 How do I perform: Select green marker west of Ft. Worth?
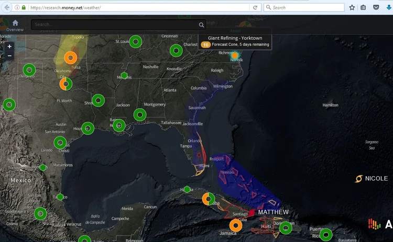click(x=9, y=105)
